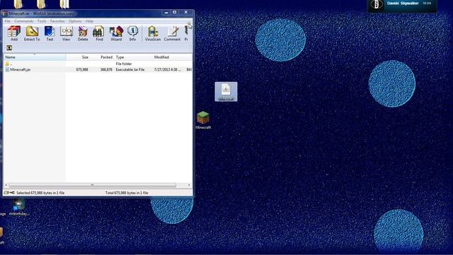Sort by the Name column header
Image resolution: width=453 pixels, height=255 pixels.
[x=35, y=57]
